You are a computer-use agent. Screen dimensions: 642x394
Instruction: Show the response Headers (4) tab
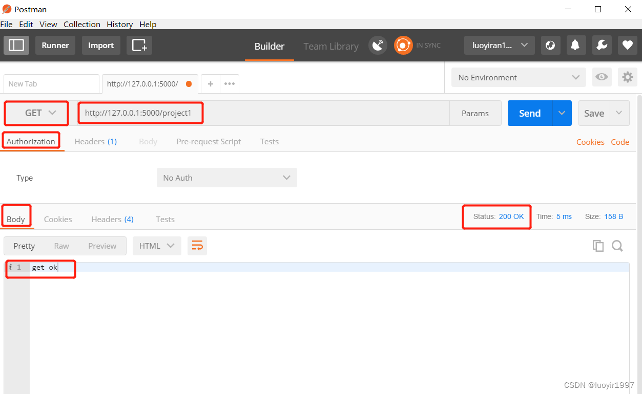pos(113,219)
